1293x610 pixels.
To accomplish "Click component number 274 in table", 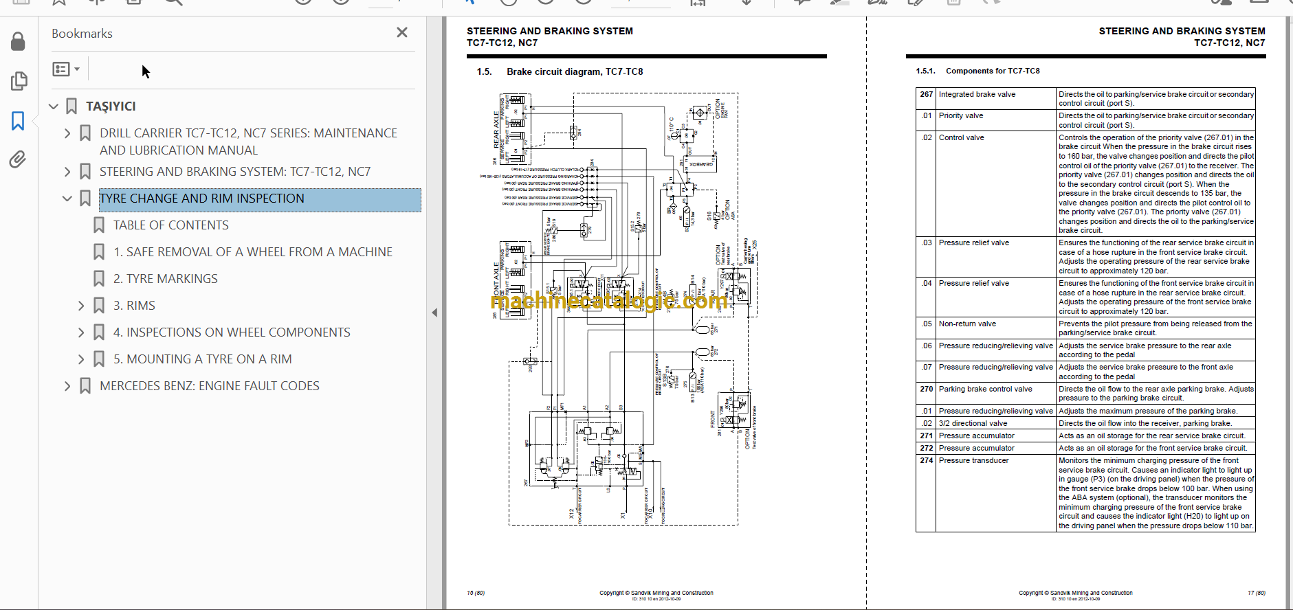I will (x=926, y=461).
